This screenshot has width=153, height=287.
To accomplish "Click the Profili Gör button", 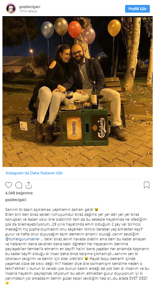I will (137, 9).
